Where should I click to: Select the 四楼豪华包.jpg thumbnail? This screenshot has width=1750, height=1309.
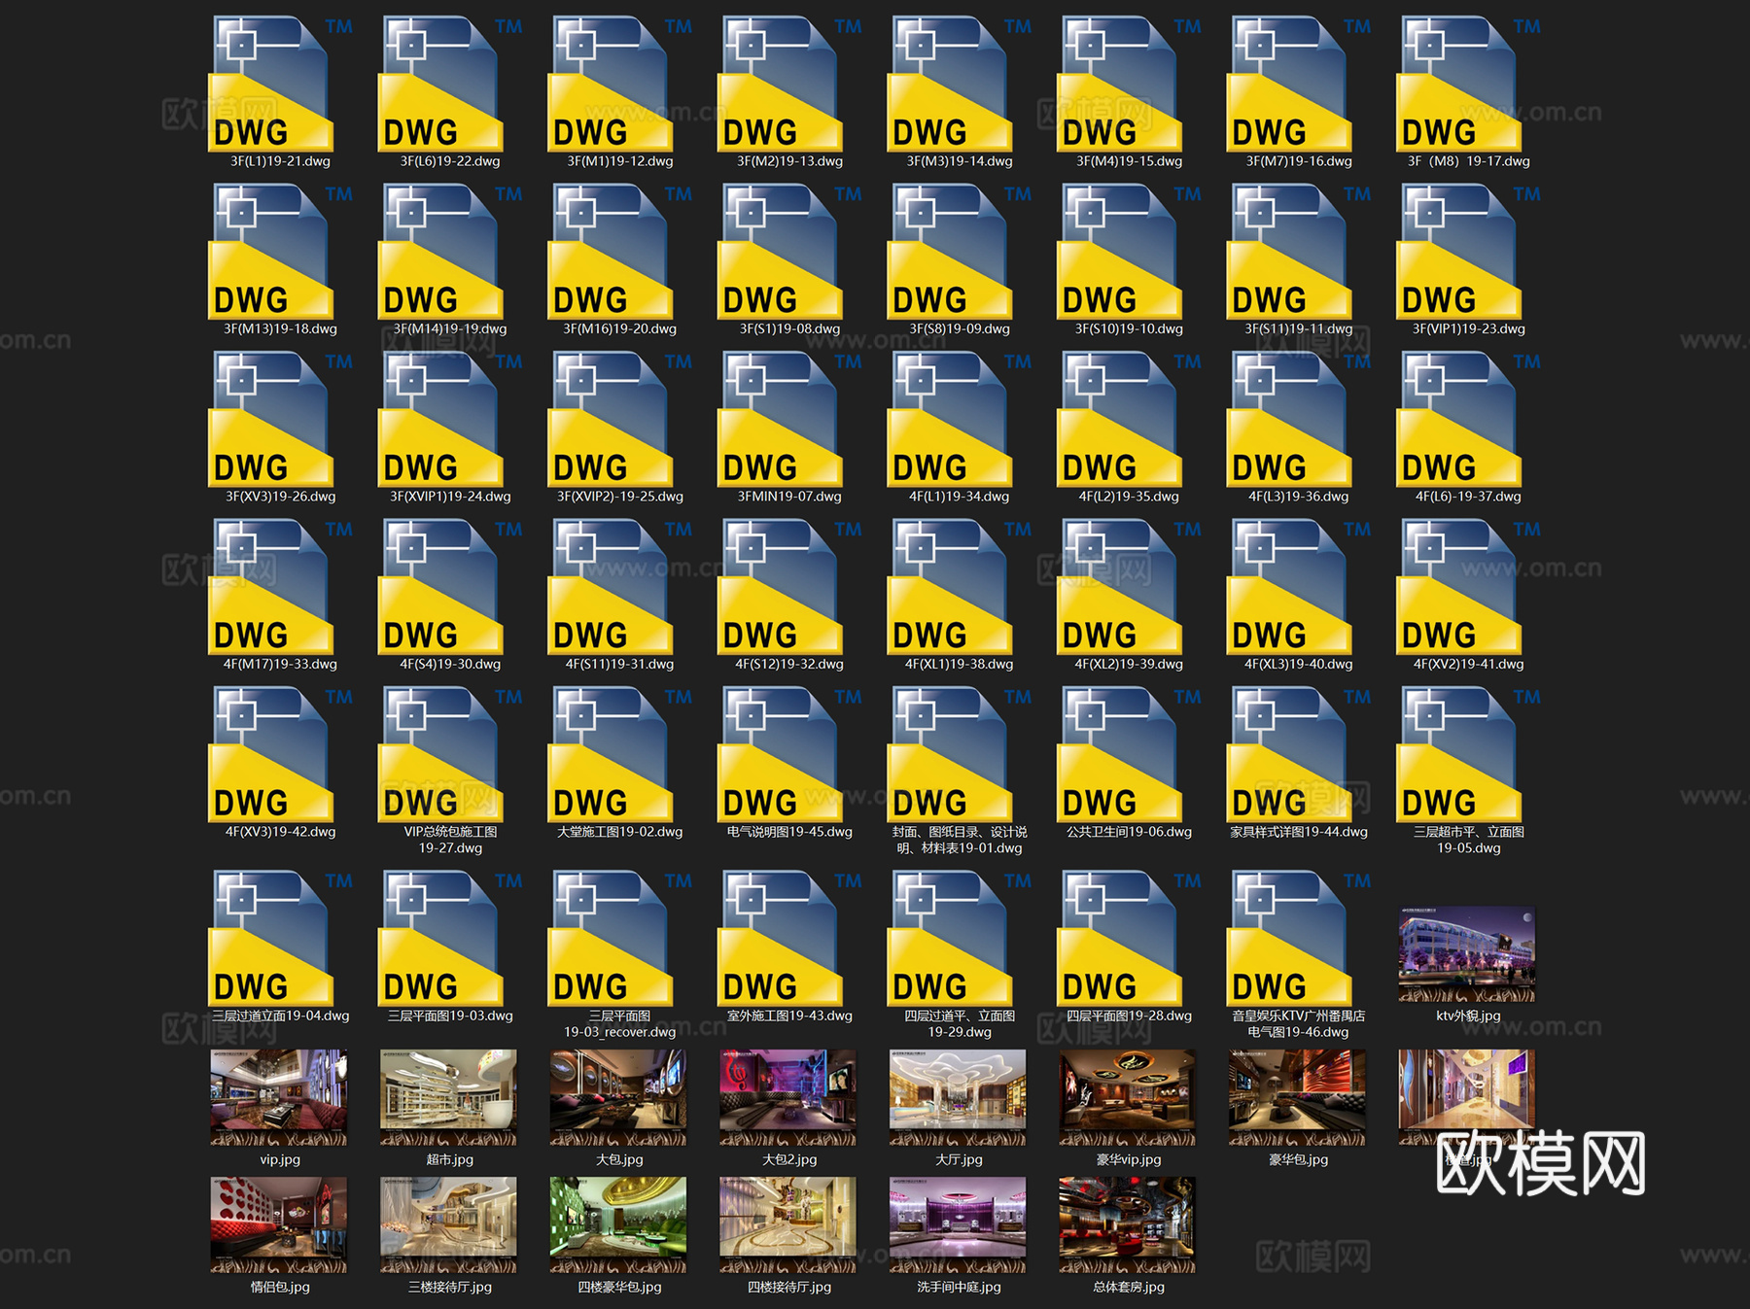(x=618, y=1225)
